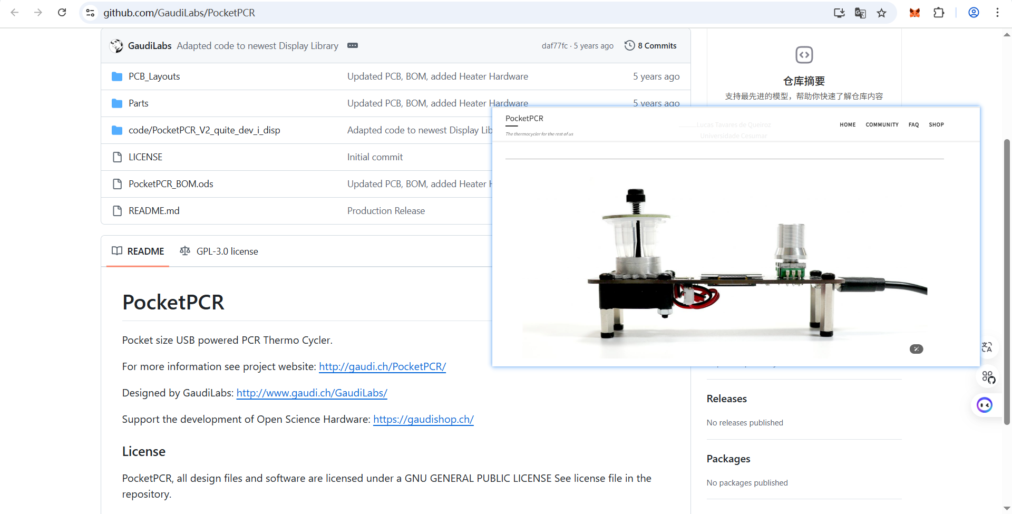
Task: Select SHOP in preview popup navigation
Action: (936, 125)
